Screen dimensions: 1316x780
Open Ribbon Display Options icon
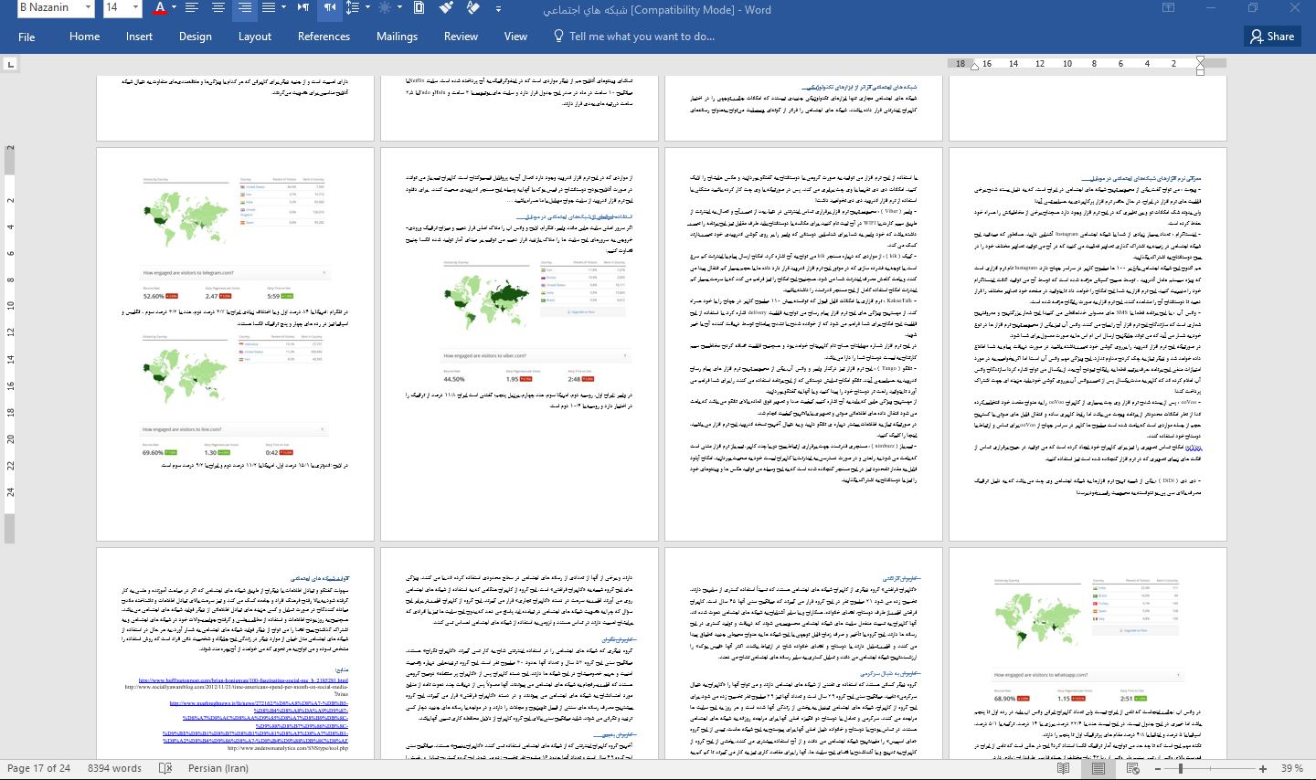tap(1168, 9)
